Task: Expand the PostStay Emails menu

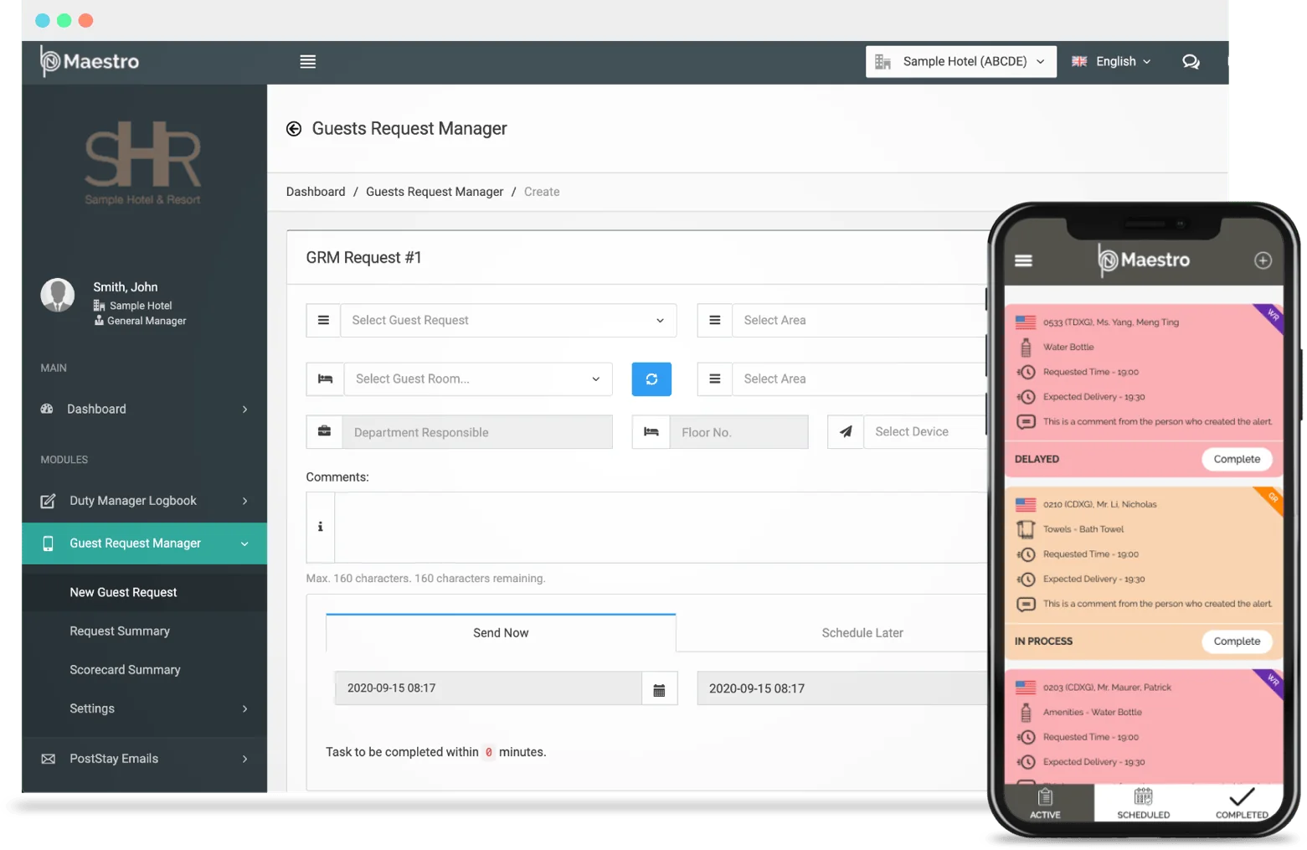Action: pos(144,759)
